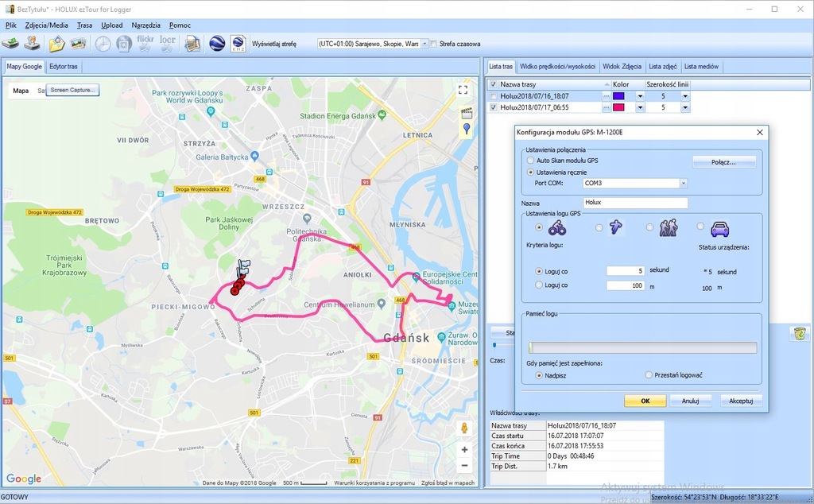Zoom in the map with plus button
814x504 pixels.
coord(464,449)
